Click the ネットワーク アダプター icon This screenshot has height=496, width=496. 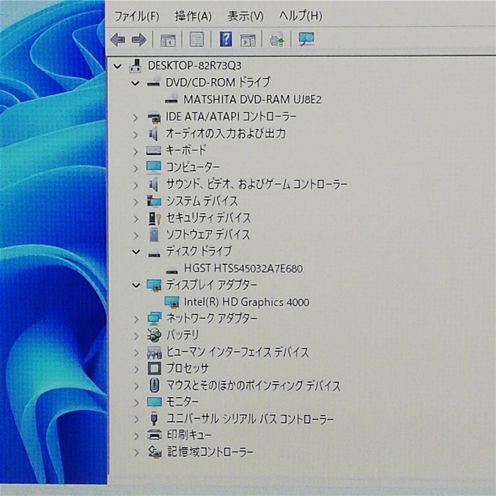[x=154, y=318]
